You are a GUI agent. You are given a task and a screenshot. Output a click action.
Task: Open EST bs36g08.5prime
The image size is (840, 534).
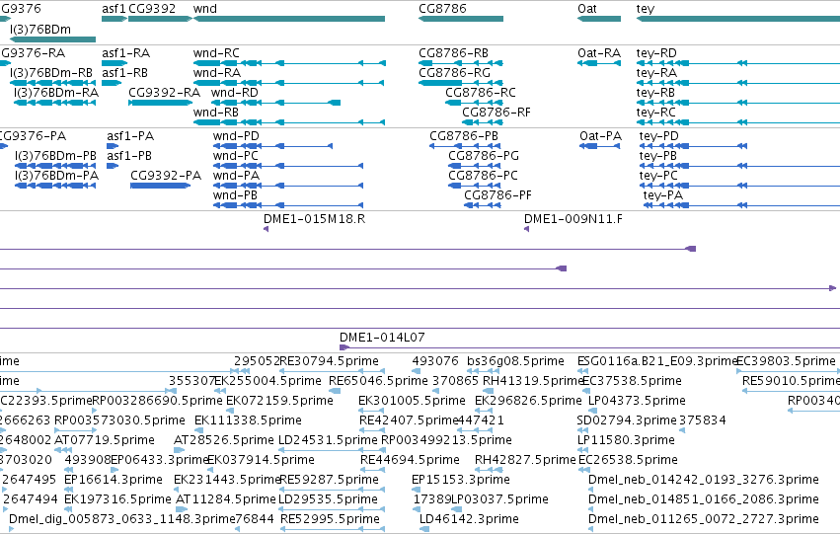515,361
